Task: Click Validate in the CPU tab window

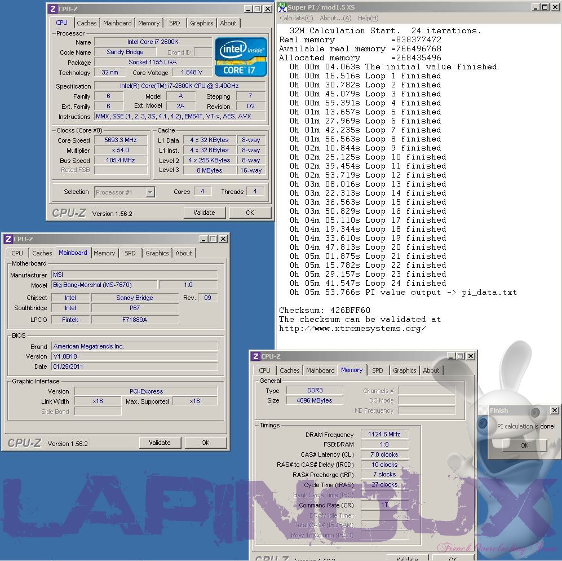Action: pyautogui.click(x=204, y=213)
